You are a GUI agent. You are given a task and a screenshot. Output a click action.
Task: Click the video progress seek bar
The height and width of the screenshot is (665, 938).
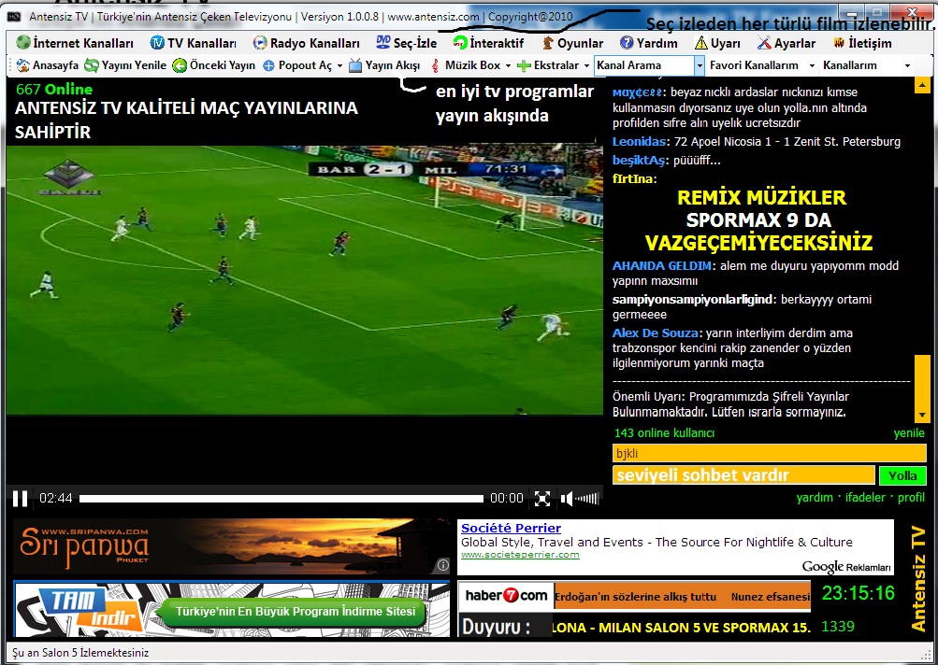281,499
